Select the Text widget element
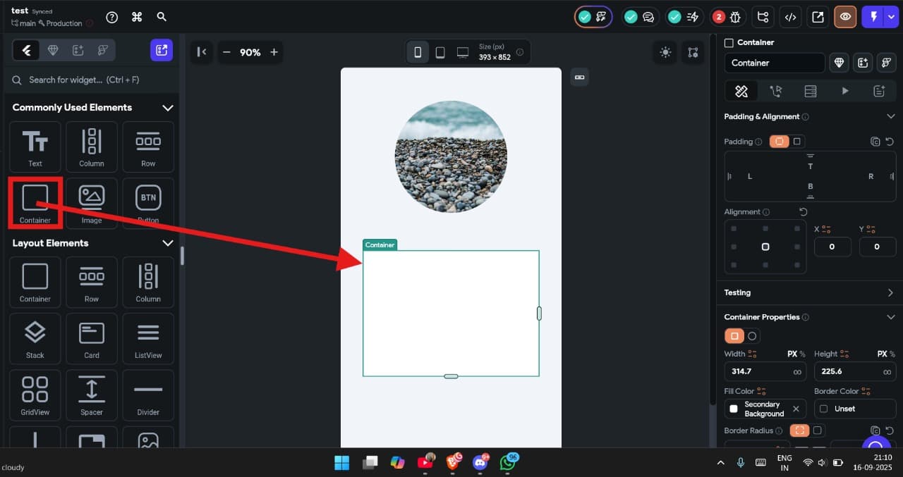903x477 pixels. coord(35,147)
